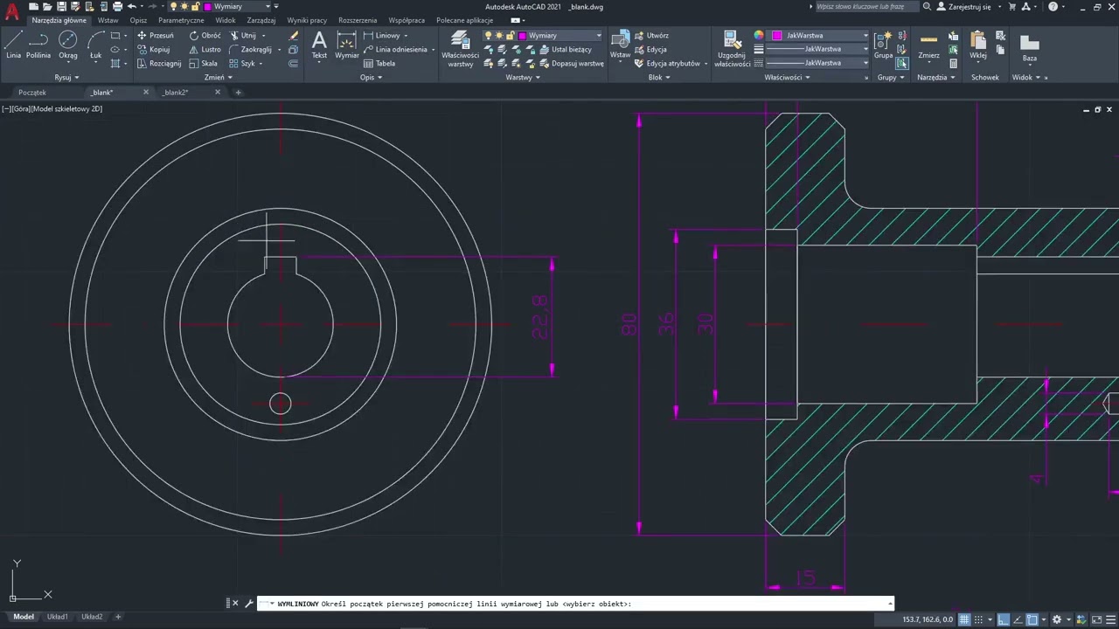Viewport: 1119px width, 629px height.
Task: Click Dopasuj warstwę button
Action: (571, 64)
